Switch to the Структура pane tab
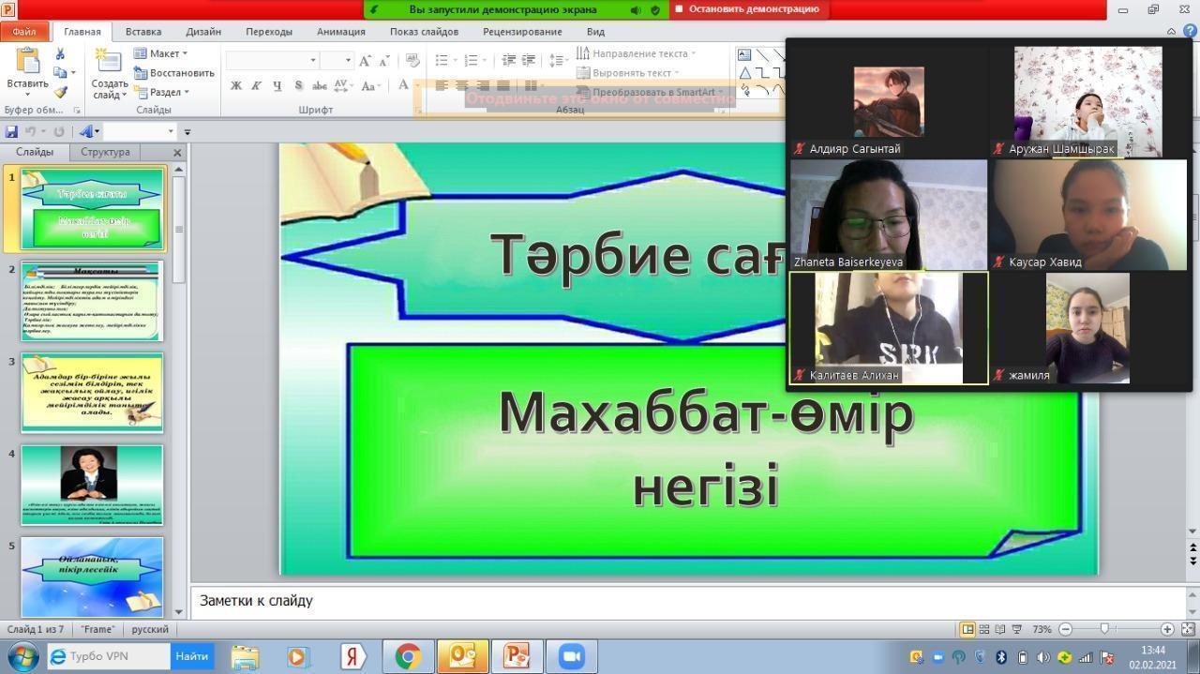1200x674 pixels. pos(105,152)
